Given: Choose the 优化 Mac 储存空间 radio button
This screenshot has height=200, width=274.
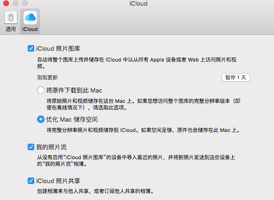Looking at the screenshot, I should click(x=41, y=119).
